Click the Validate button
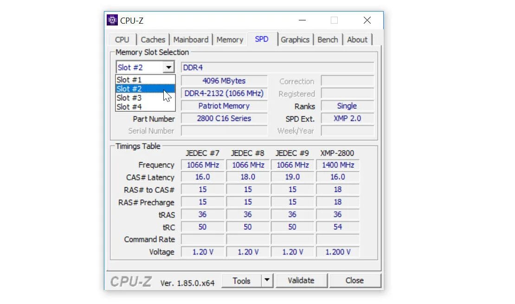The height and width of the screenshot is (304, 515). (301, 281)
